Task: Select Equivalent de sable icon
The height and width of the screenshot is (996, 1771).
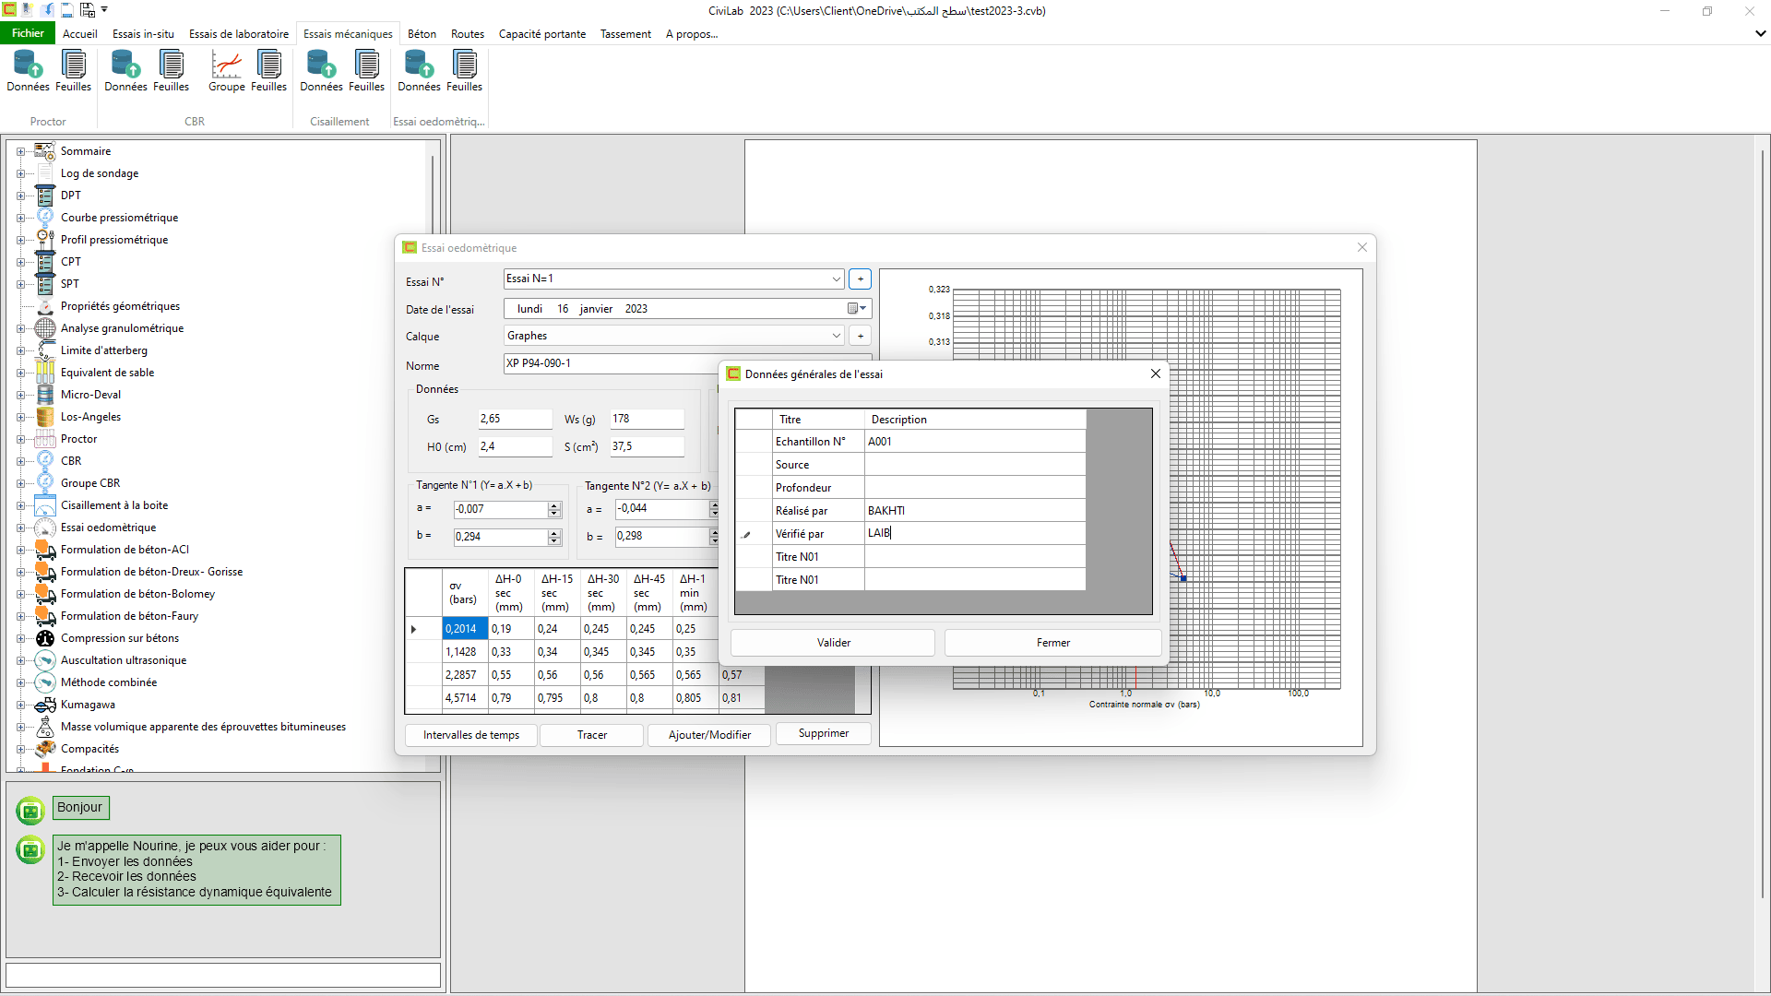Action: click(x=45, y=373)
